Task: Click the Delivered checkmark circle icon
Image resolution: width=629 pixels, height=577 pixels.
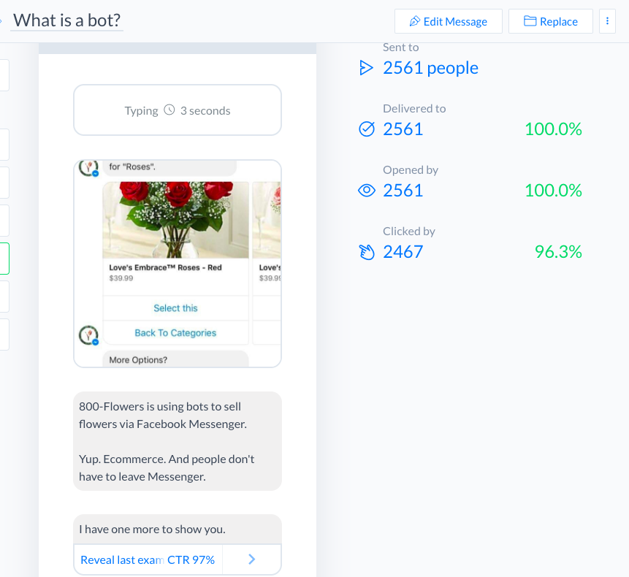Action: click(x=366, y=129)
